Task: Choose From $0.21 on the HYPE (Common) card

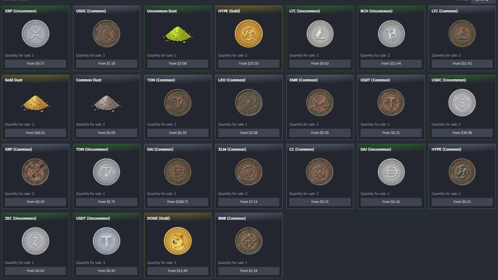Action: click(462, 202)
